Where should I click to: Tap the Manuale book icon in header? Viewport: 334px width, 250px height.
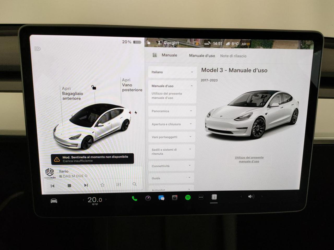155,55
